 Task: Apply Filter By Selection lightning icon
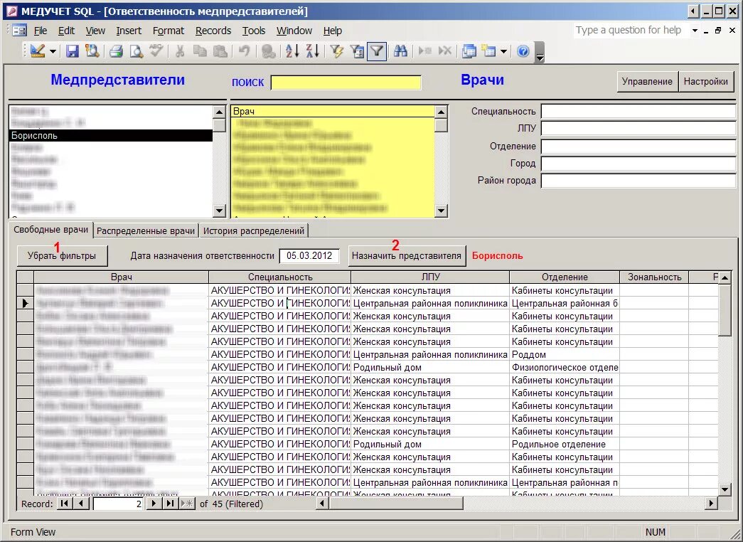click(x=337, y=51)
